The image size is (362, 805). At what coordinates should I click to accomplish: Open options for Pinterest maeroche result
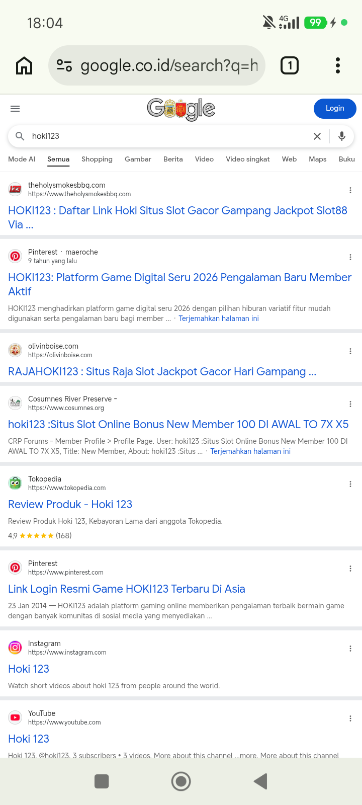point(350,257)
